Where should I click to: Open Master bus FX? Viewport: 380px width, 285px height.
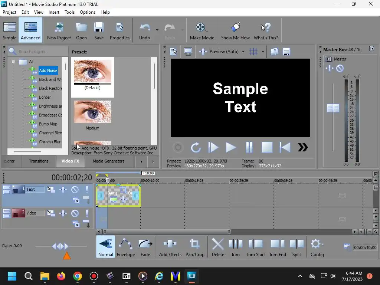coord(330,68)
